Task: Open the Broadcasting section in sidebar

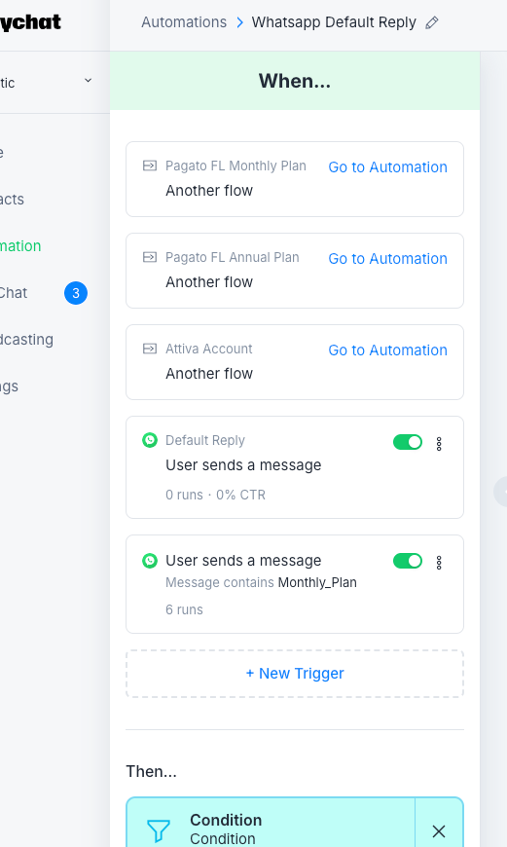Action: pos(26,339)
